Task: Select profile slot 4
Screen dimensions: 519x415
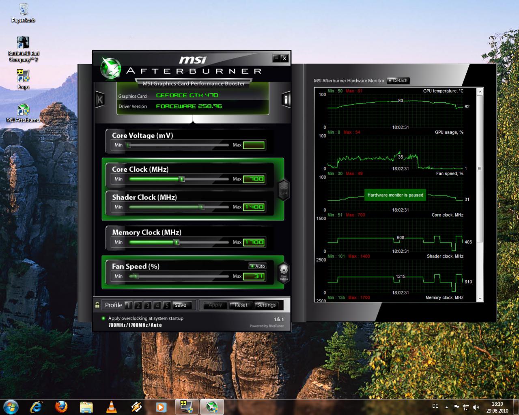Action: coord(157,305)
